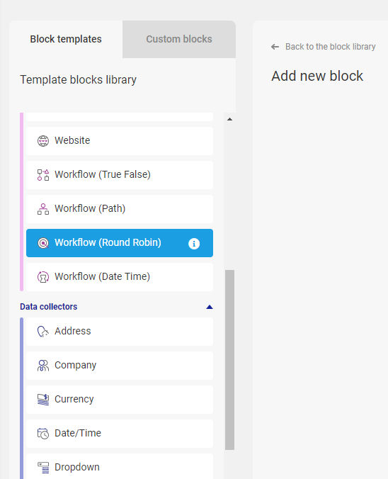
Task: Click the Website globe icon
Action: point(43,141)
